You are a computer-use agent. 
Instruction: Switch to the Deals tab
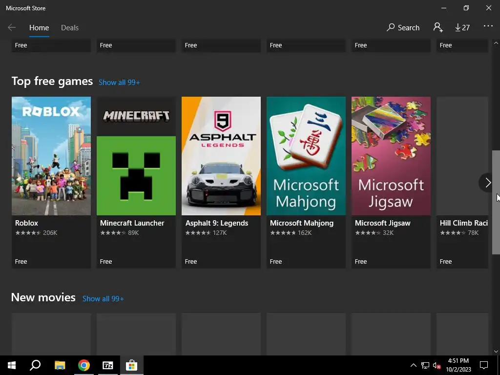pyautogui.click(x=70, y=28)
